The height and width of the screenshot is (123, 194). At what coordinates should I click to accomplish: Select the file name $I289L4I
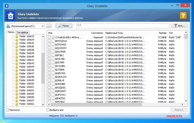pyautogui.click(x=60, y=80)
